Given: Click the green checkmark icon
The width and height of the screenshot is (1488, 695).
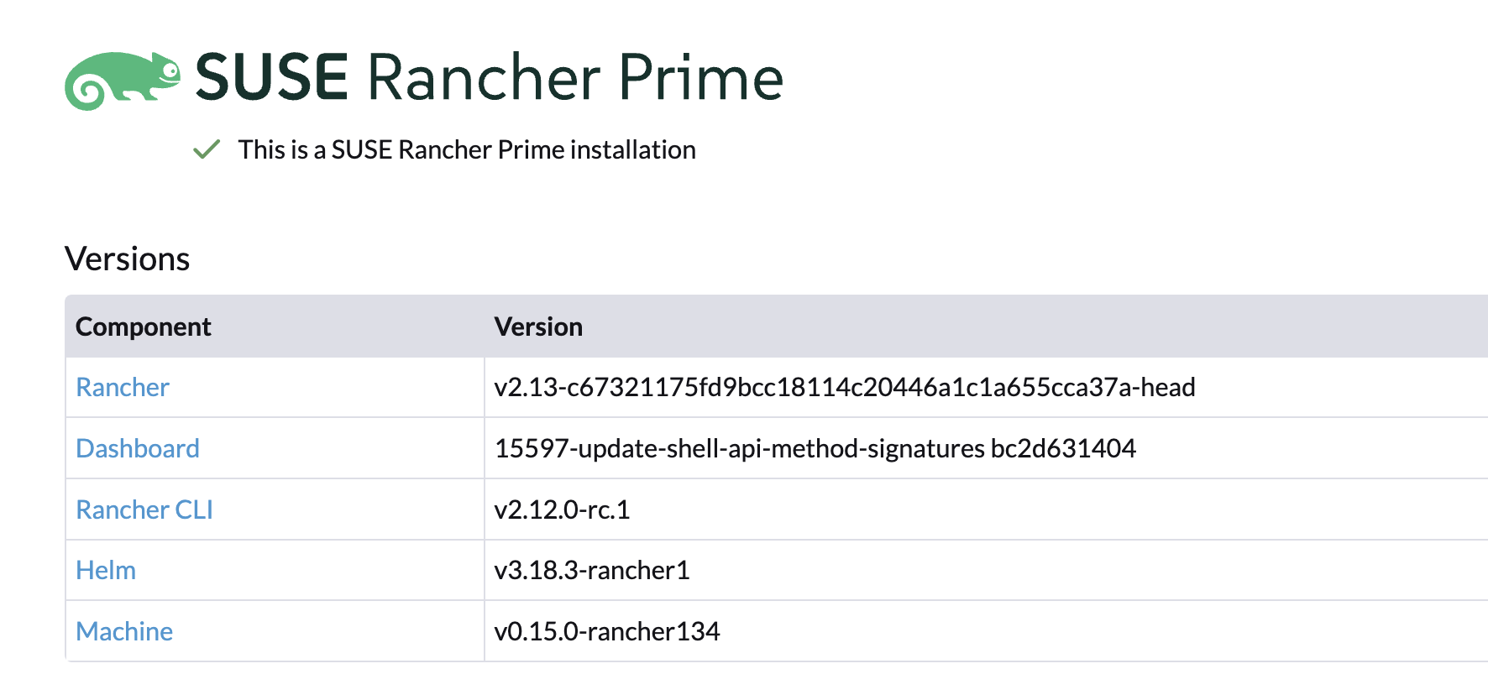Looking at the screenshot, I should tap(206, 149).
